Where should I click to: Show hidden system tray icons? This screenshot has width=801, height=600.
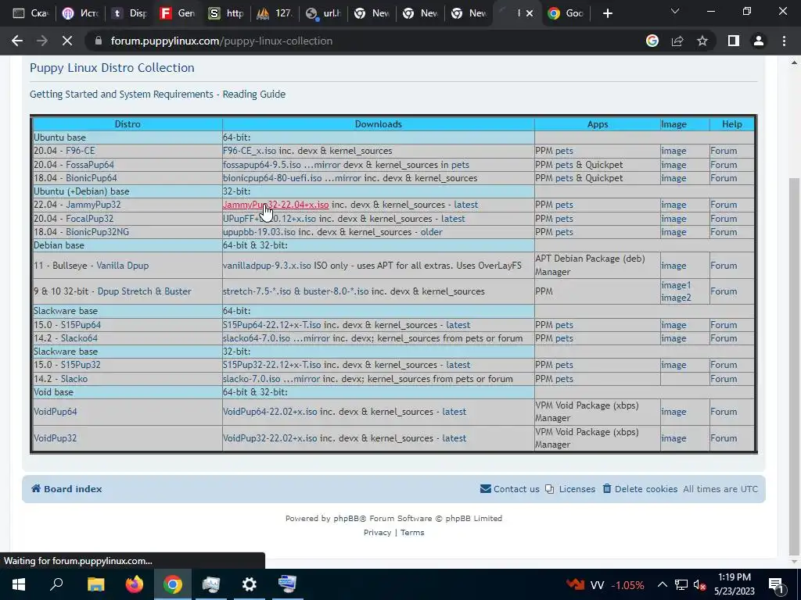(x=662, y=584)
